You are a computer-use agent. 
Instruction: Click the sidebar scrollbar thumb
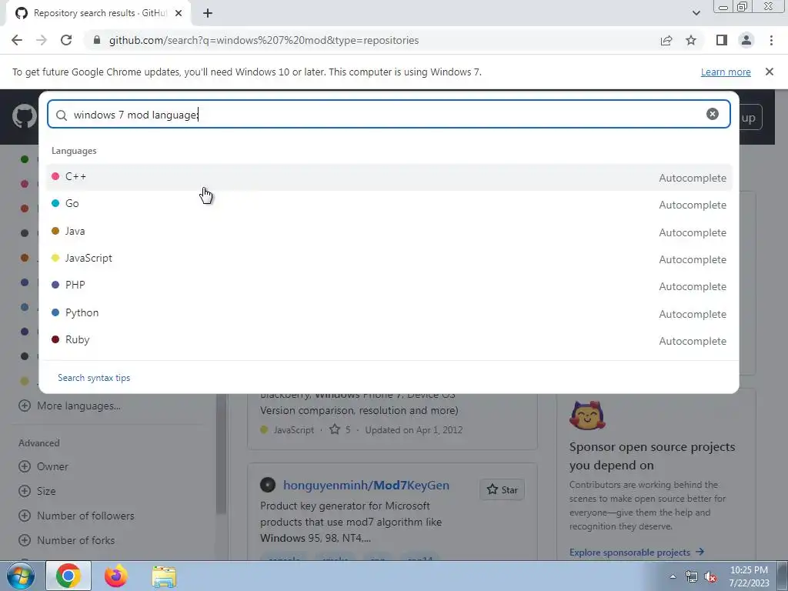(x=221, y=453)
